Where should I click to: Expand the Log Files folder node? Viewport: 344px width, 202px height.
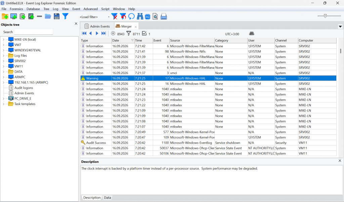(3, 56)
